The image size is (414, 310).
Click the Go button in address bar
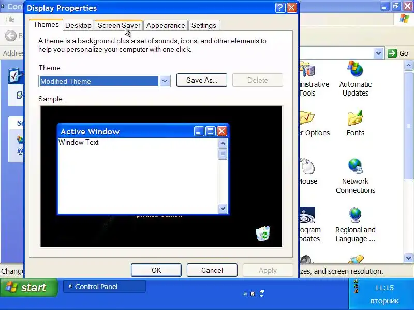tap(398, 53)
